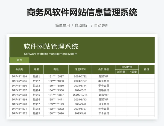This screenshot has height=126, width=164.
Task: Click phone cell 131****3867
Action: tap(56, 95)
